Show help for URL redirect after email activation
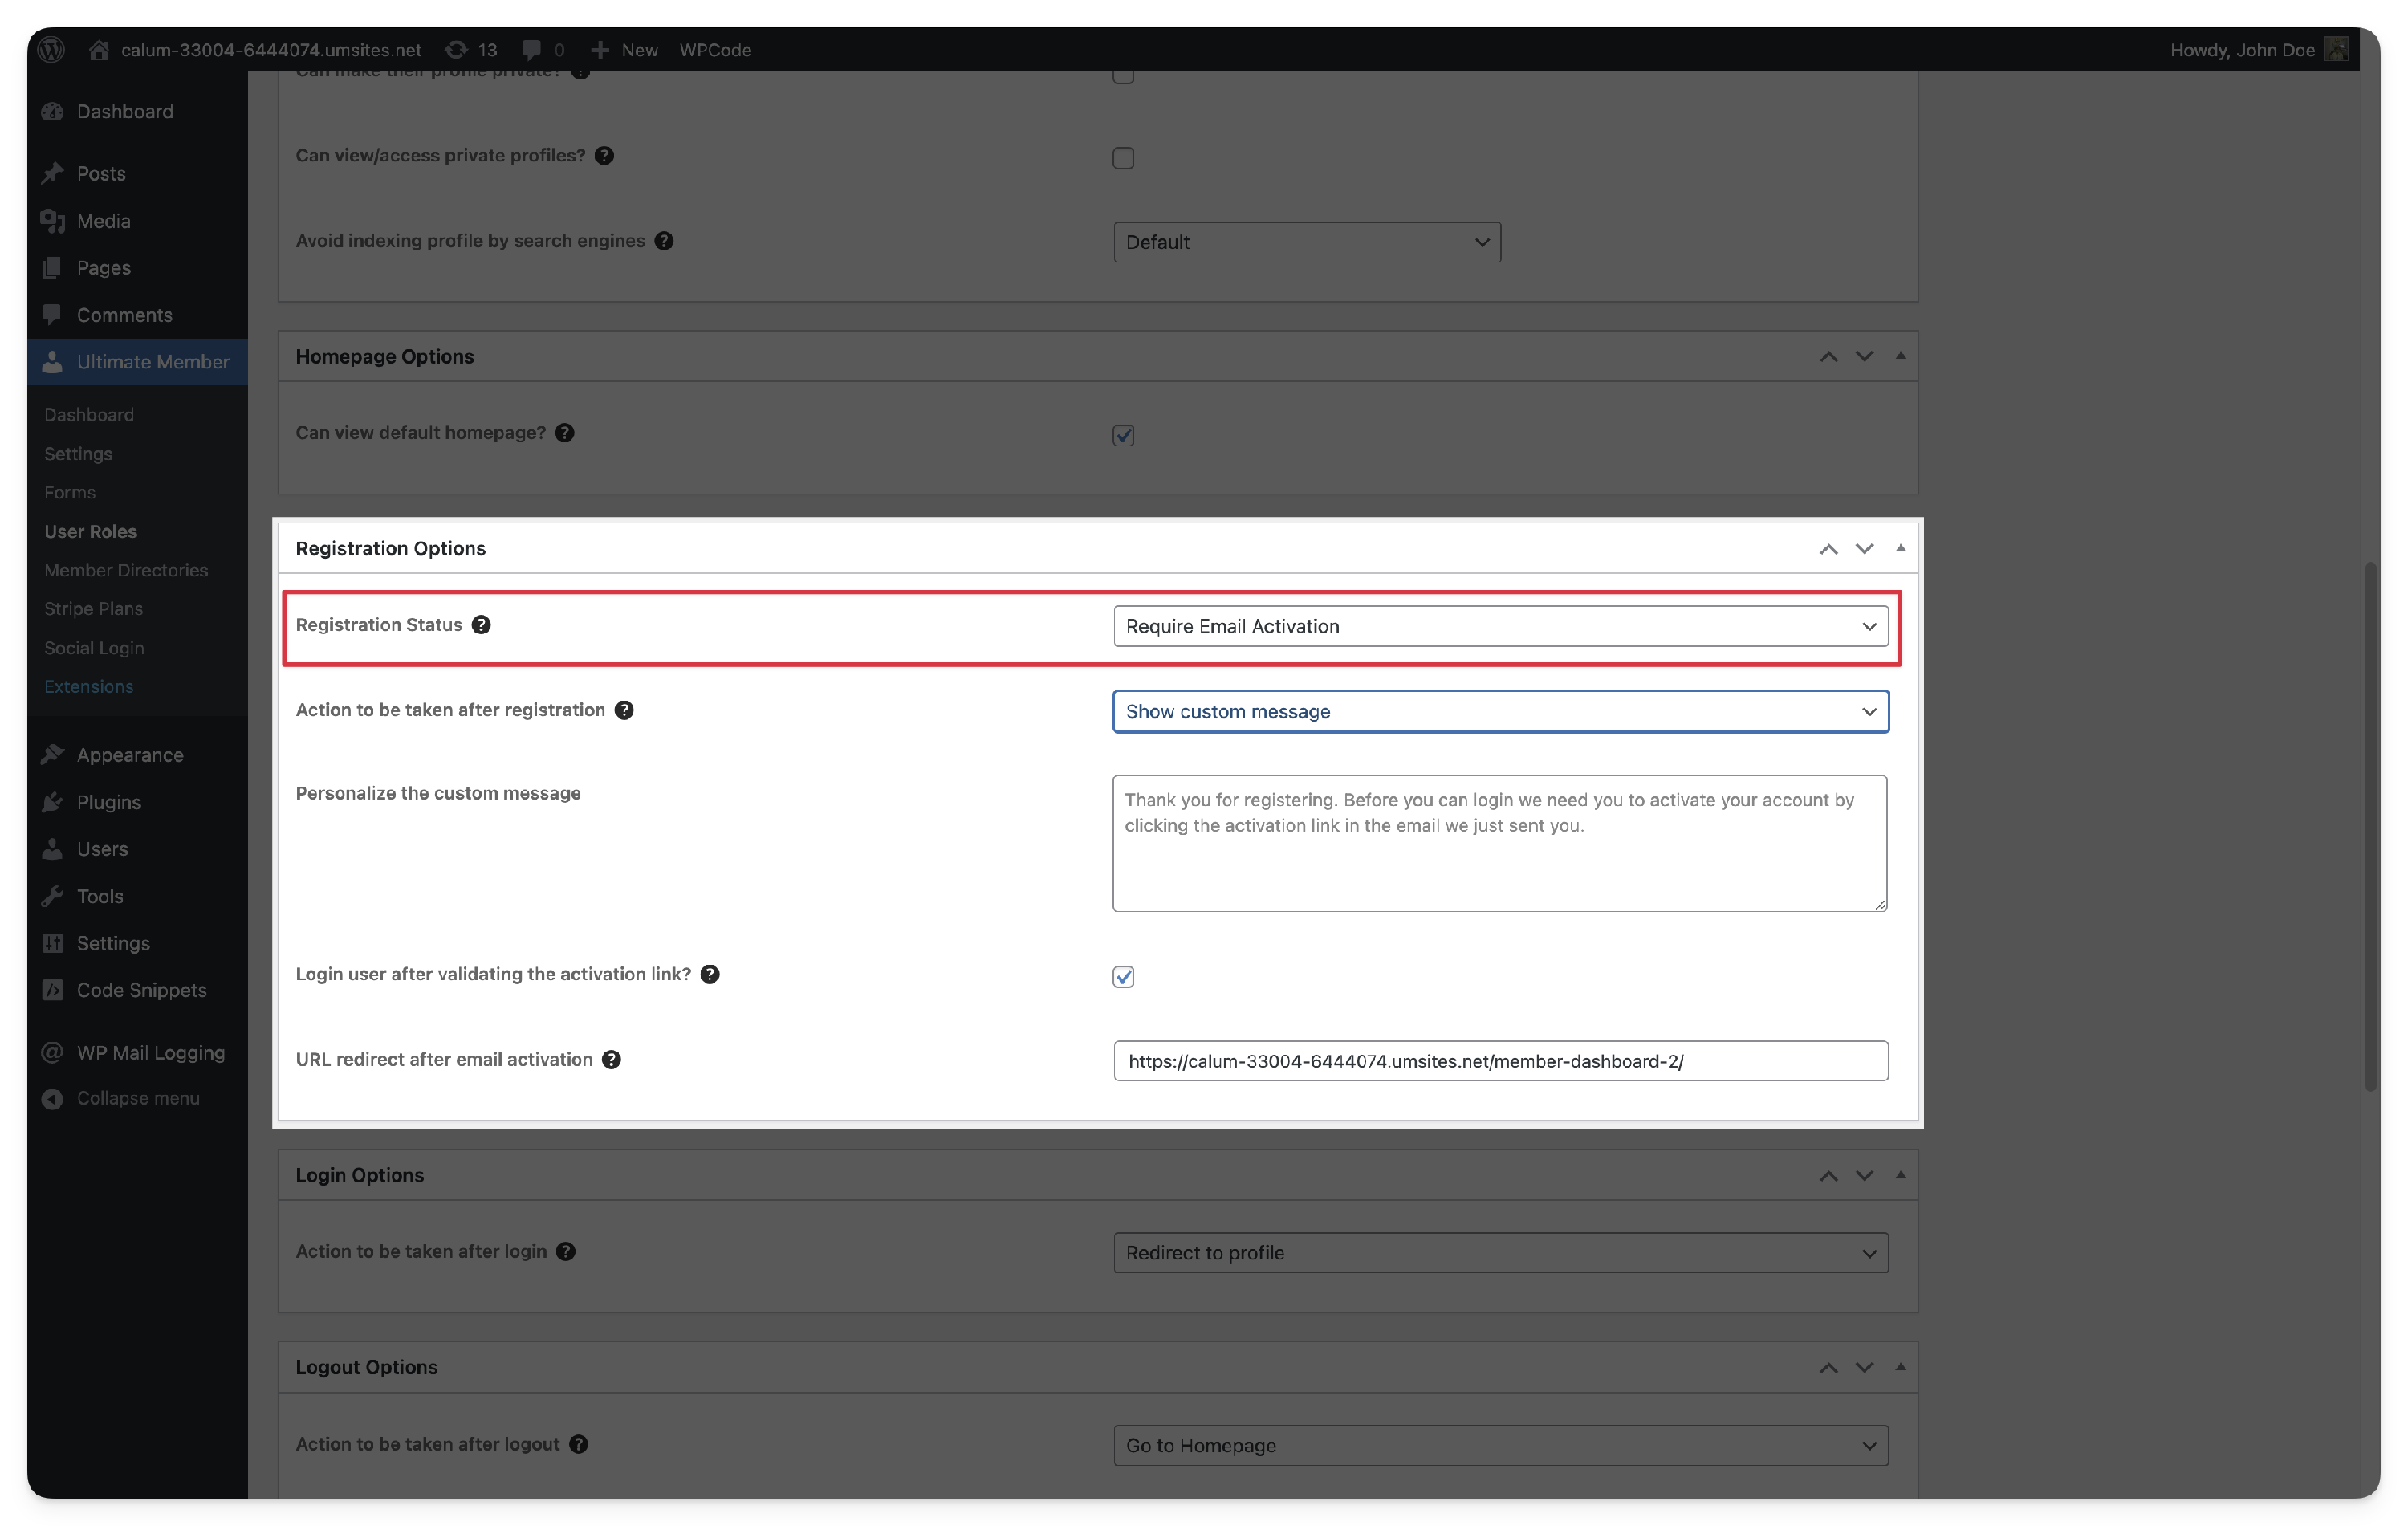Viewport: 2408px width, 1526px height. [611, 1060]
